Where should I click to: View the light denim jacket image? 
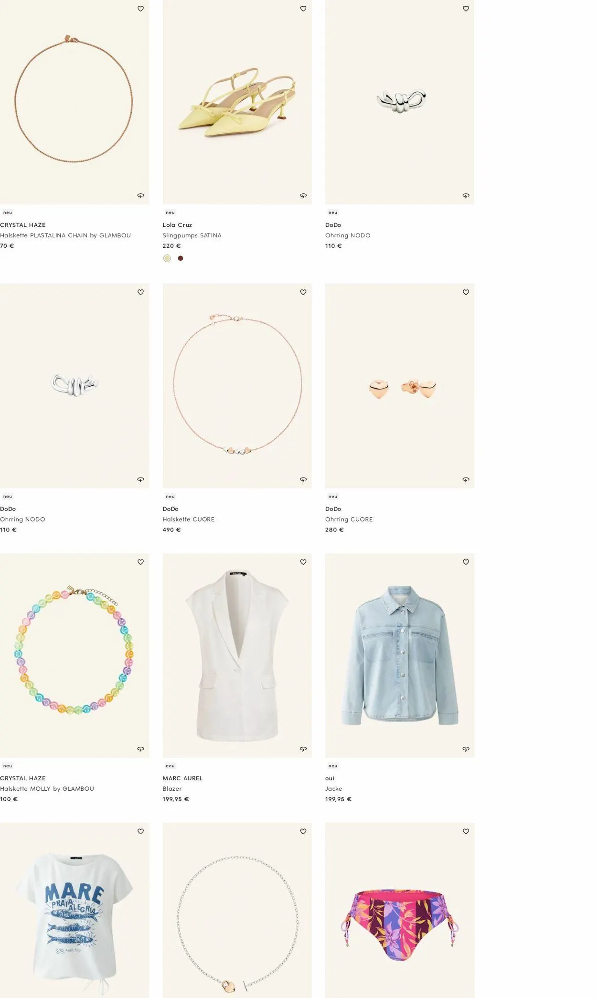coord(399,655)
